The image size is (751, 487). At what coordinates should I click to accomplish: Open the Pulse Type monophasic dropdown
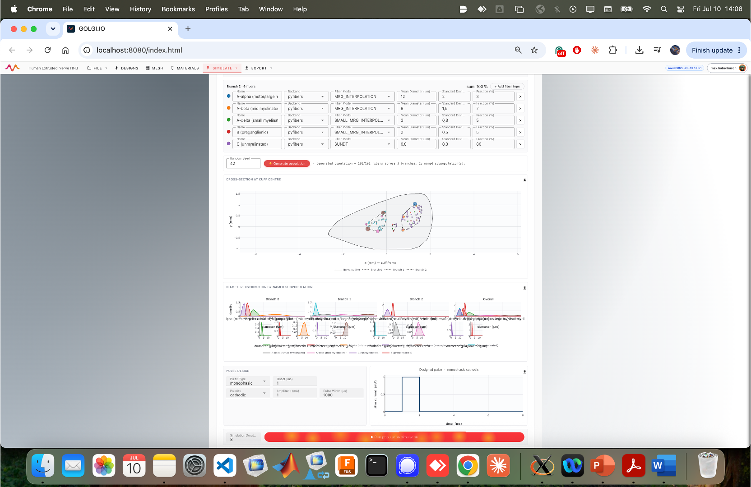click(x=248, y=381)
